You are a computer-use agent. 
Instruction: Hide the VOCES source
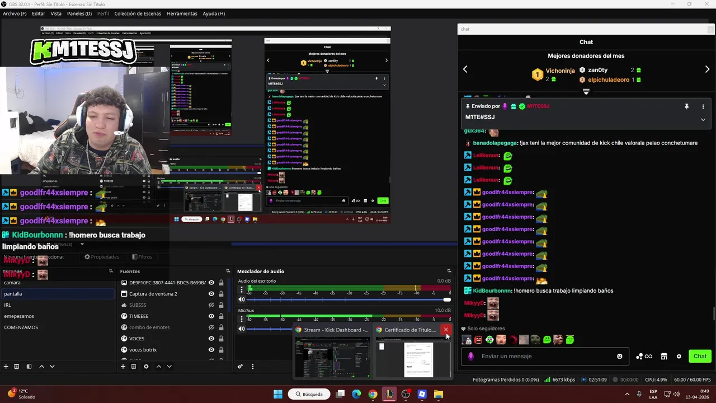(x=211, y=339)
